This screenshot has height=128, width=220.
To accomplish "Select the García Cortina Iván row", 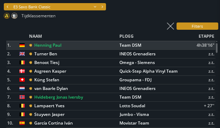I will pyautogui.click(x=111, y=123).
